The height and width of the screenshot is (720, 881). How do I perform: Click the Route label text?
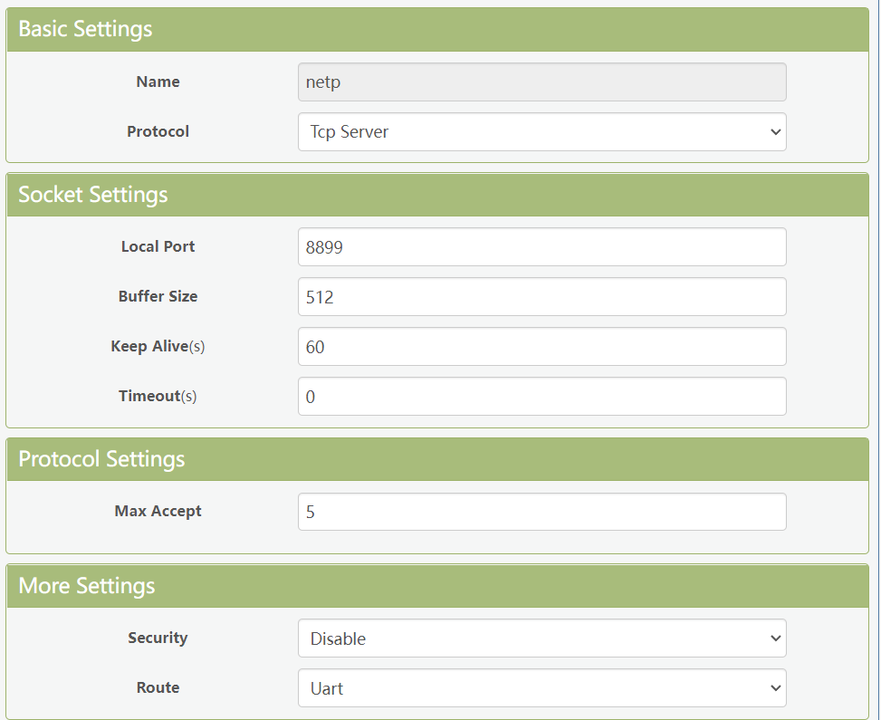pos(158,687)
